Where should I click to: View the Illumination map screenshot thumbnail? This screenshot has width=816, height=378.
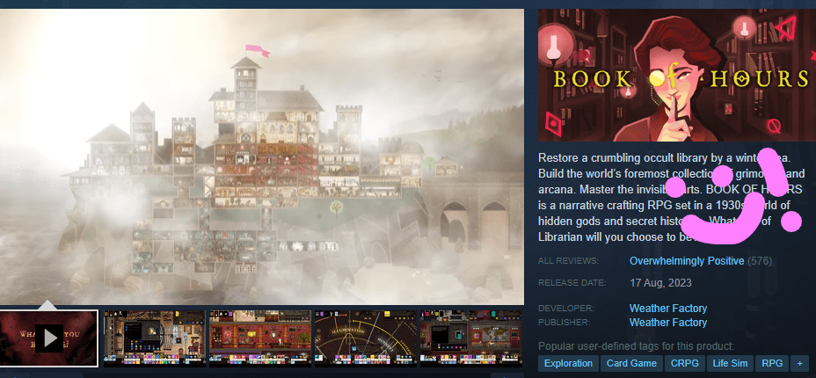tap(365, 338)
